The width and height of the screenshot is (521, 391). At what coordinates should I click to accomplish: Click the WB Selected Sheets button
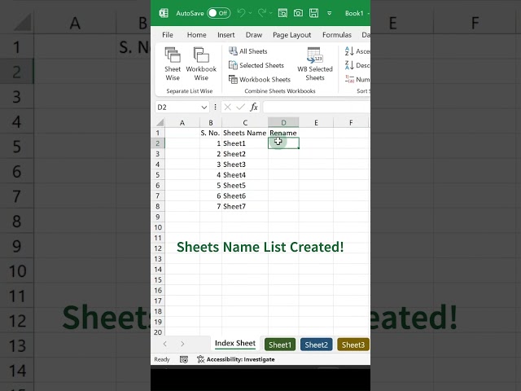pyautogui.click(x=315, y=64)
